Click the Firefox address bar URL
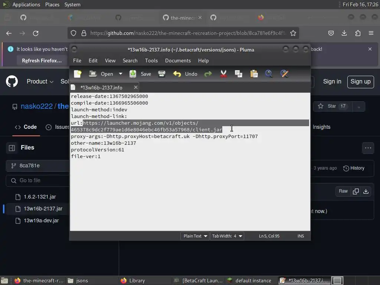380x285 pixels. point(188,33)
